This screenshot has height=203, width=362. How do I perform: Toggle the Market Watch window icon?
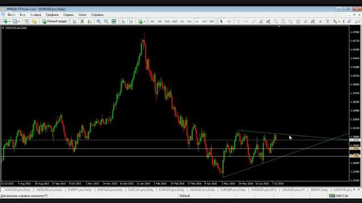[x=27, y=21]
